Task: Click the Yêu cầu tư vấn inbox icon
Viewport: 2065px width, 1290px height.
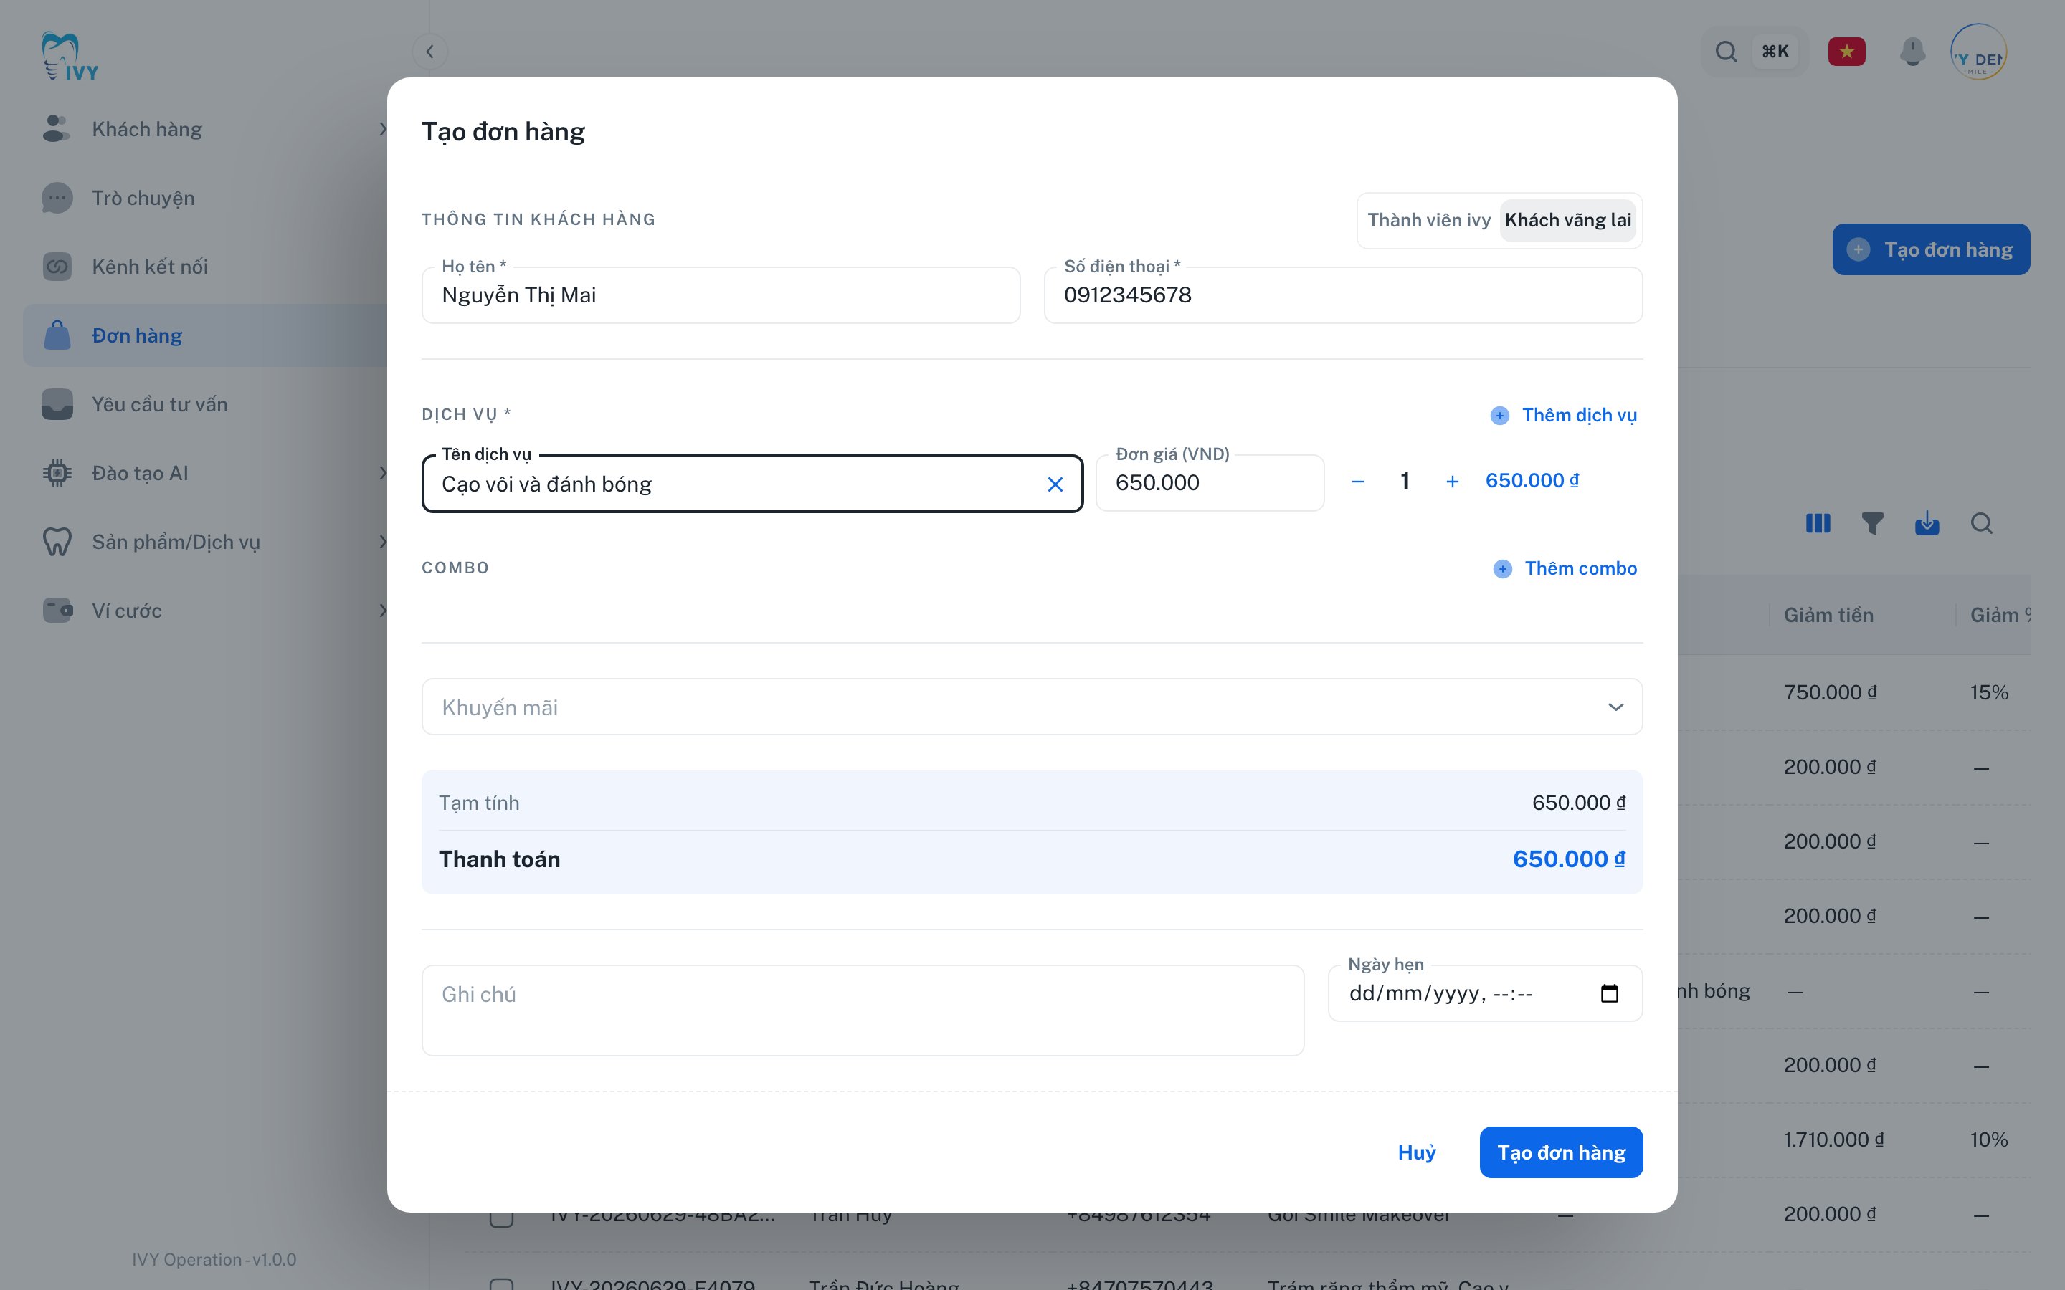Action: point(57,404)
